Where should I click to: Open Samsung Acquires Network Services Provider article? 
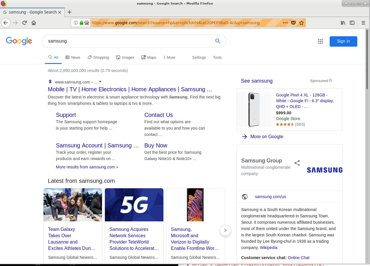(x=134, y=239)
